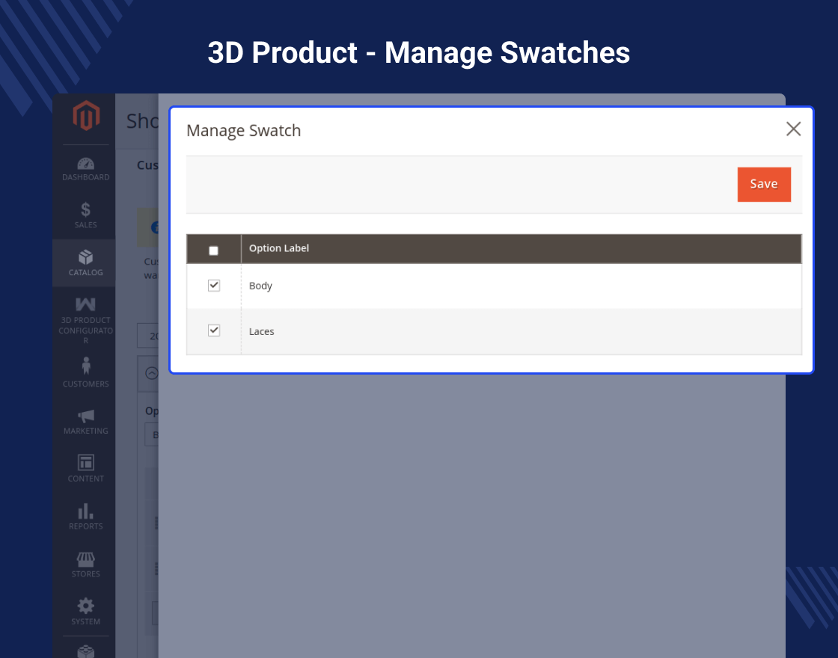Close the Manage Swatch dialog
The width and height of the screenshot is (838, 658).
click(793, 129)
